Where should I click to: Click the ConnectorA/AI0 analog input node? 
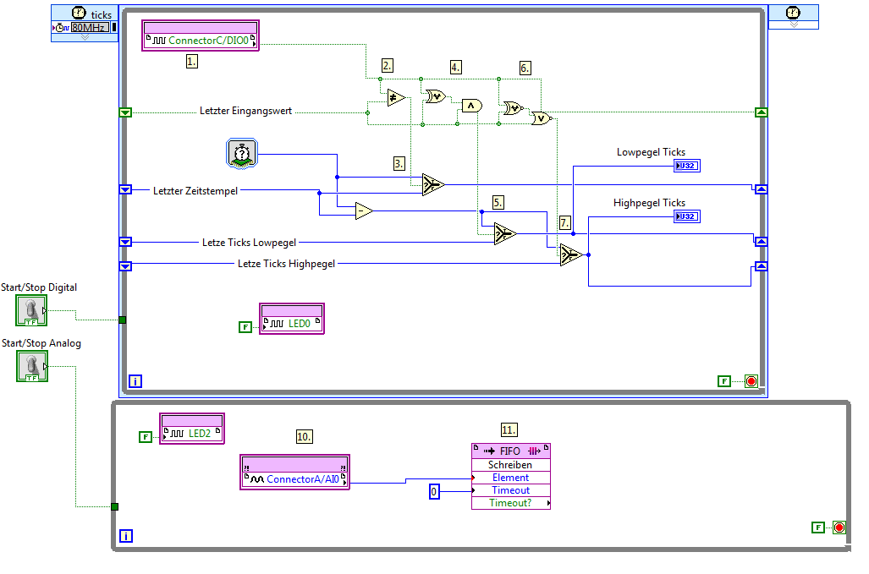coord(294,473)
